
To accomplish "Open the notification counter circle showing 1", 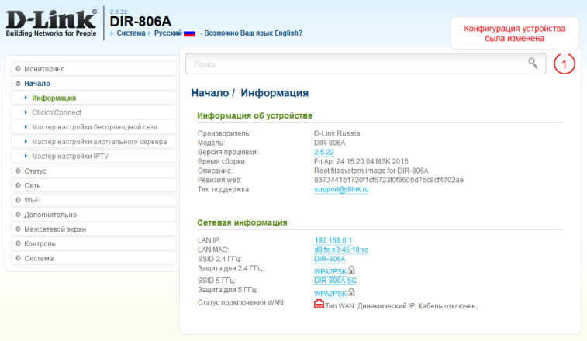I will [x=565, y=64].
